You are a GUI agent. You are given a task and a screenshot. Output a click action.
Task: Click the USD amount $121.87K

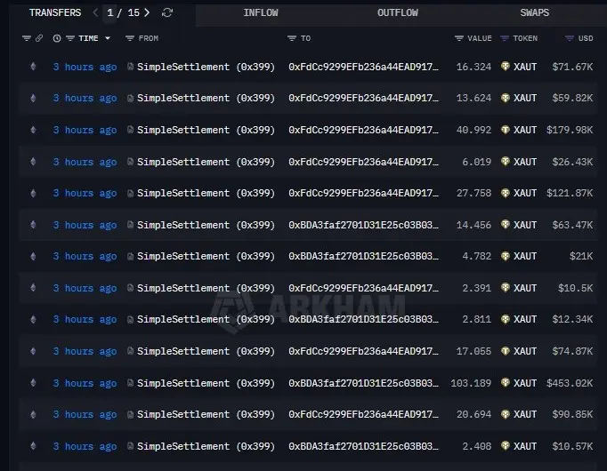pyautogui.click(x=570, y=193)
